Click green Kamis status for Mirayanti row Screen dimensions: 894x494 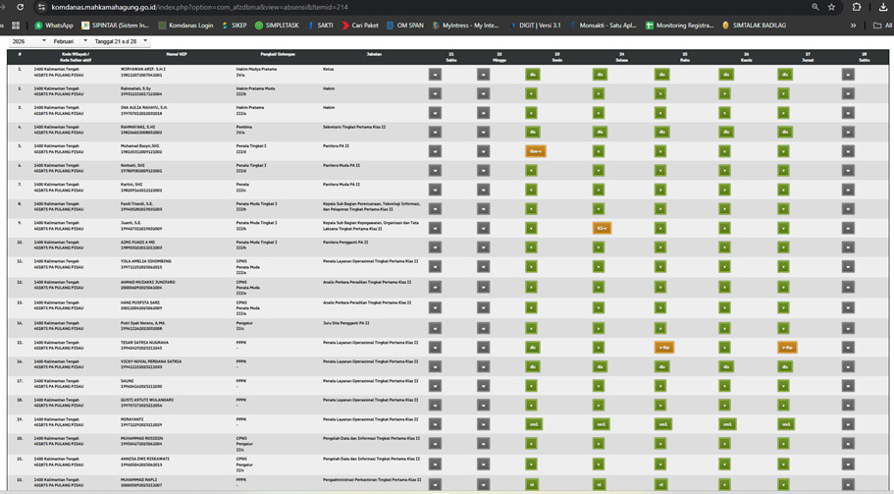coord(727,424)
